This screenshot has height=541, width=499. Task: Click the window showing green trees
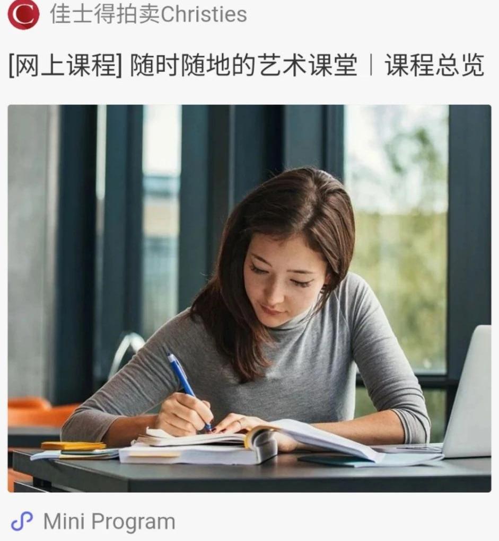[397, 238]
